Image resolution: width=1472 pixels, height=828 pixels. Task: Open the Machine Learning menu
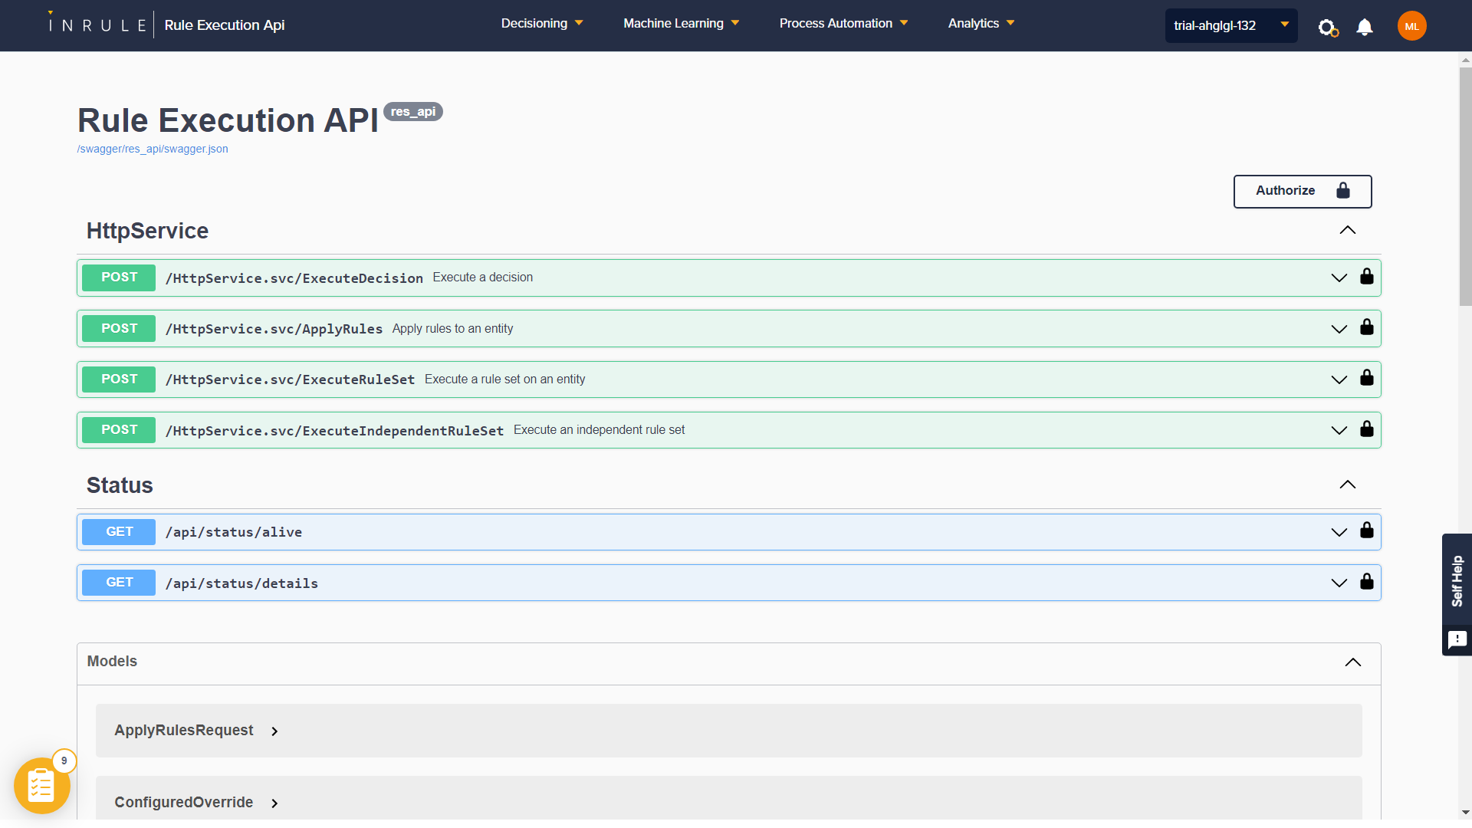coord(681,24)
